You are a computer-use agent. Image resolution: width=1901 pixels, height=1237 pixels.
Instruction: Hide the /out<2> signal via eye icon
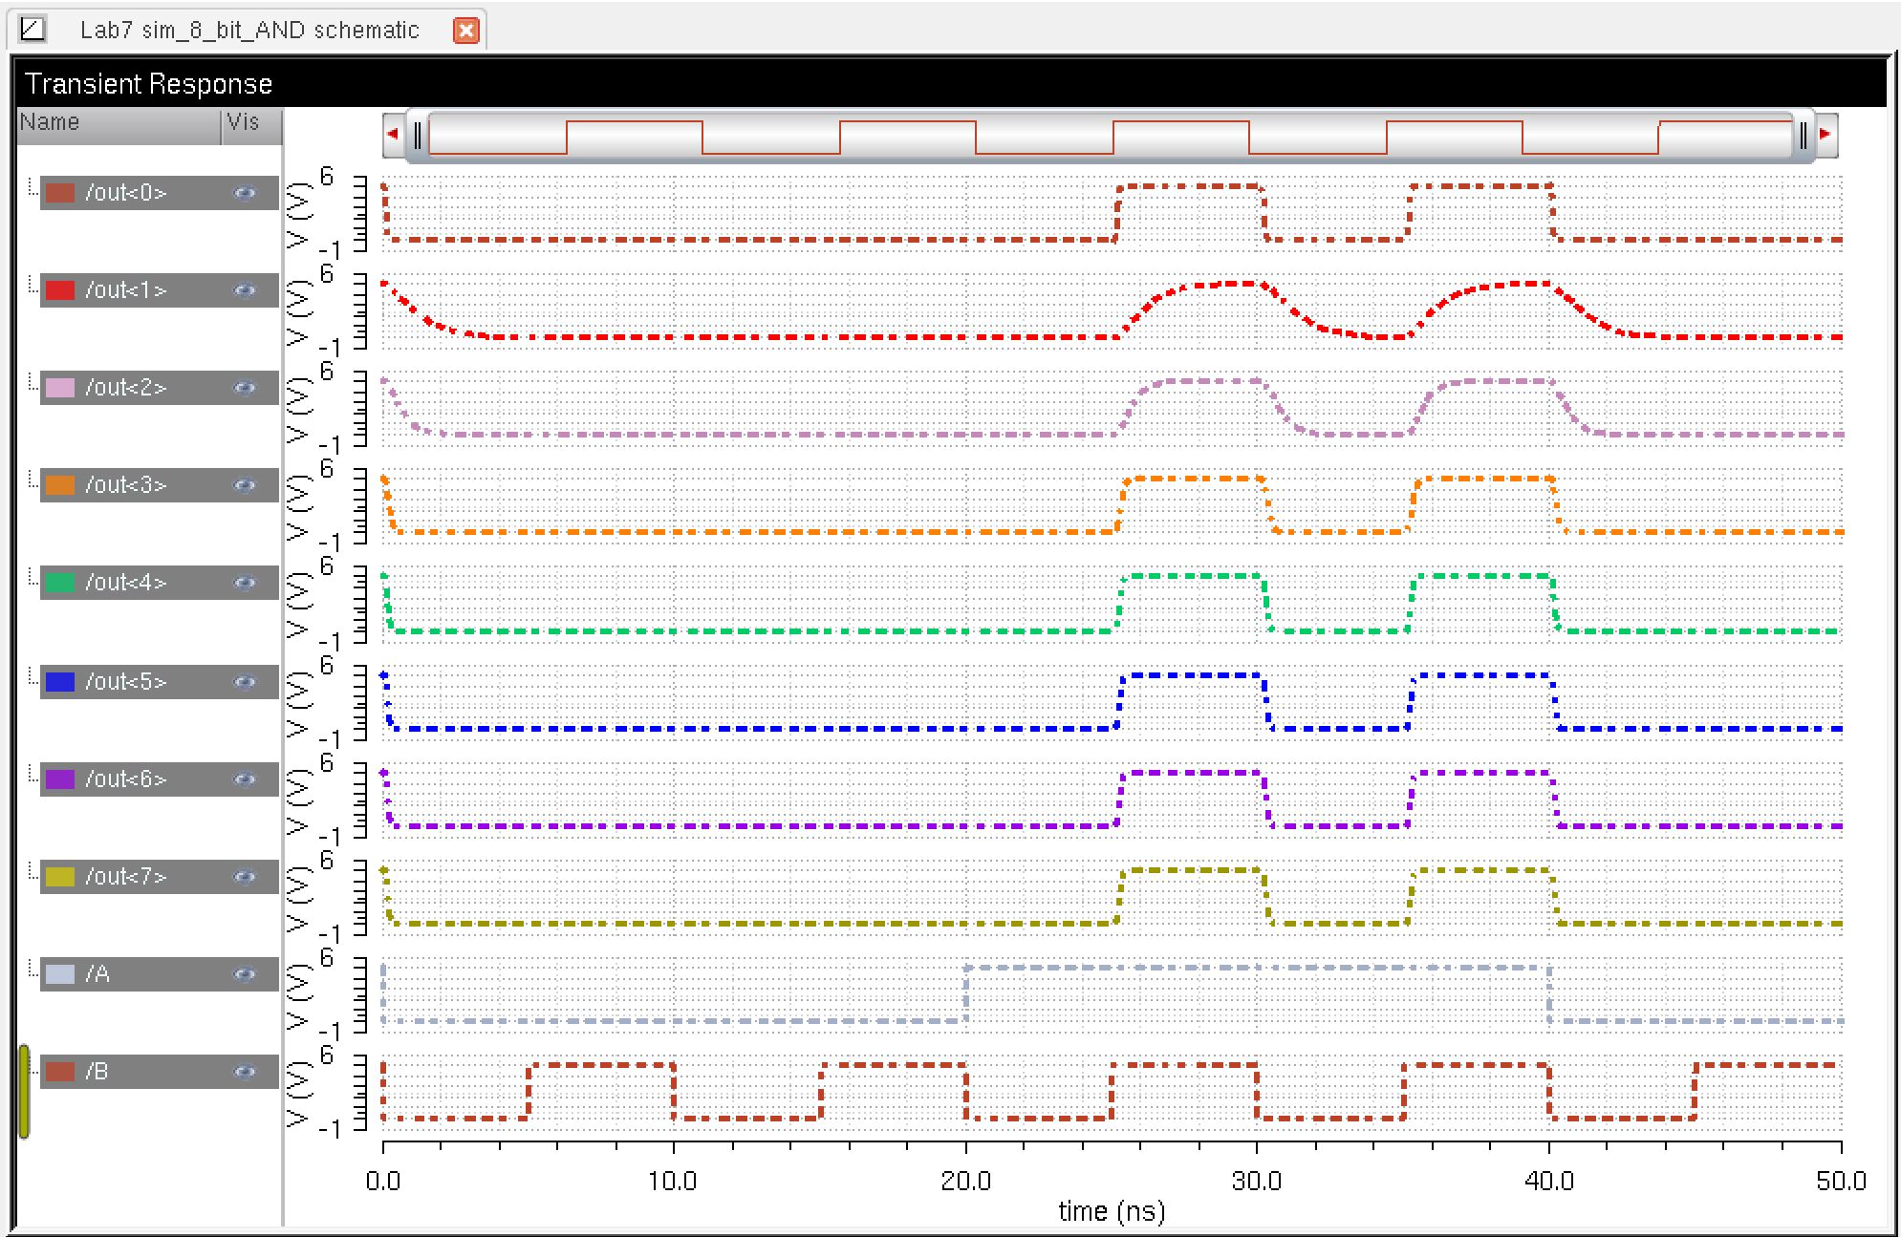tap(245, 388)
